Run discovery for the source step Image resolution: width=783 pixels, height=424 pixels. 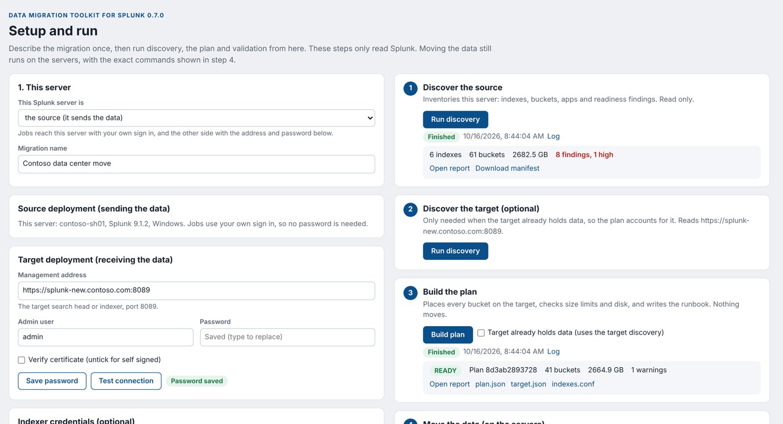455,119
